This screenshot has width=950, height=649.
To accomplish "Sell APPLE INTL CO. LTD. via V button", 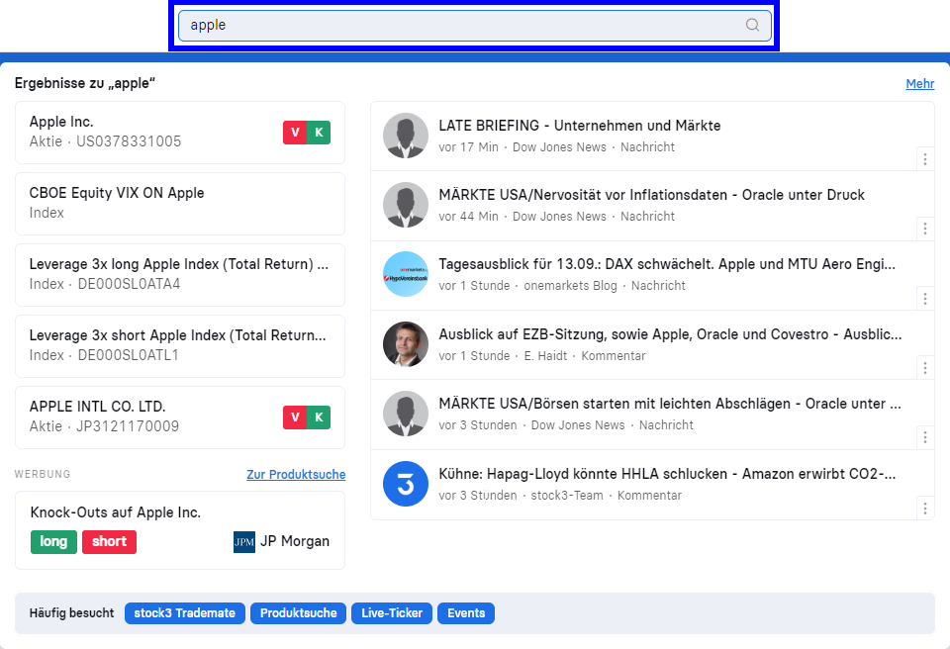I will click(x=295, y=417).
